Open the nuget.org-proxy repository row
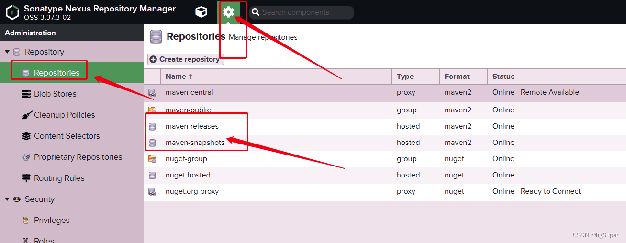626x243 pixels. tap(385, 191)
